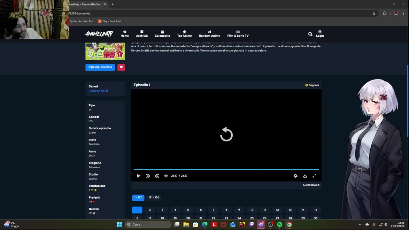Click the Keroro cover thumbnail
This screenshot has width=409, height=230.
tap(105, 51)
